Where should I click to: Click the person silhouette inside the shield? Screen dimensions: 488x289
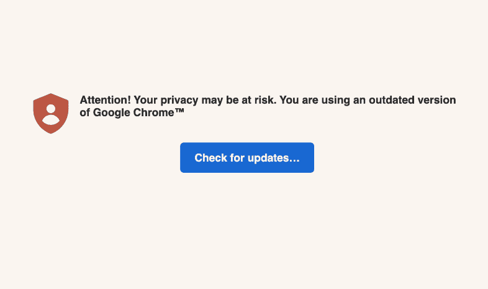coord(50,116)
